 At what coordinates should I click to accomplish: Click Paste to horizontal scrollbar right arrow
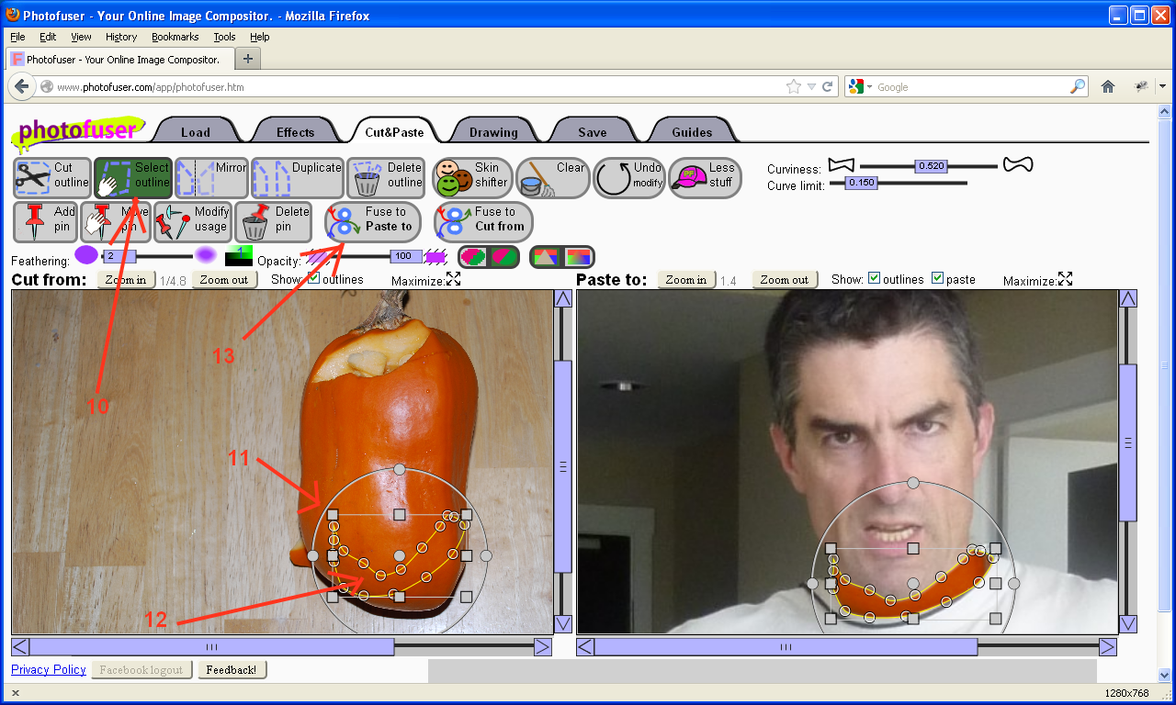click(x=1108, y=647)
